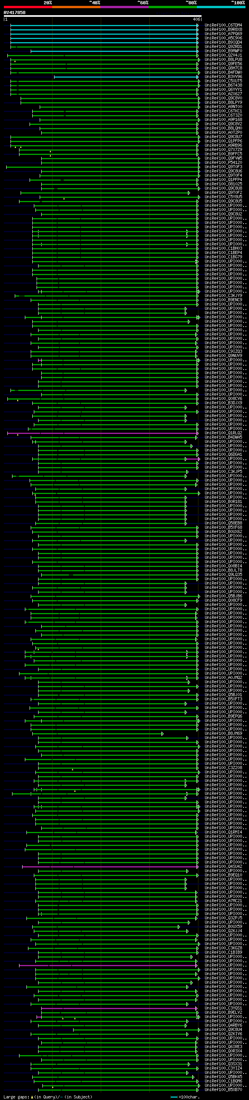Click the cyan alignment bar of UniRef100_B3VV96
Viewport: 249px width, 1100px height.
point(126,77)
